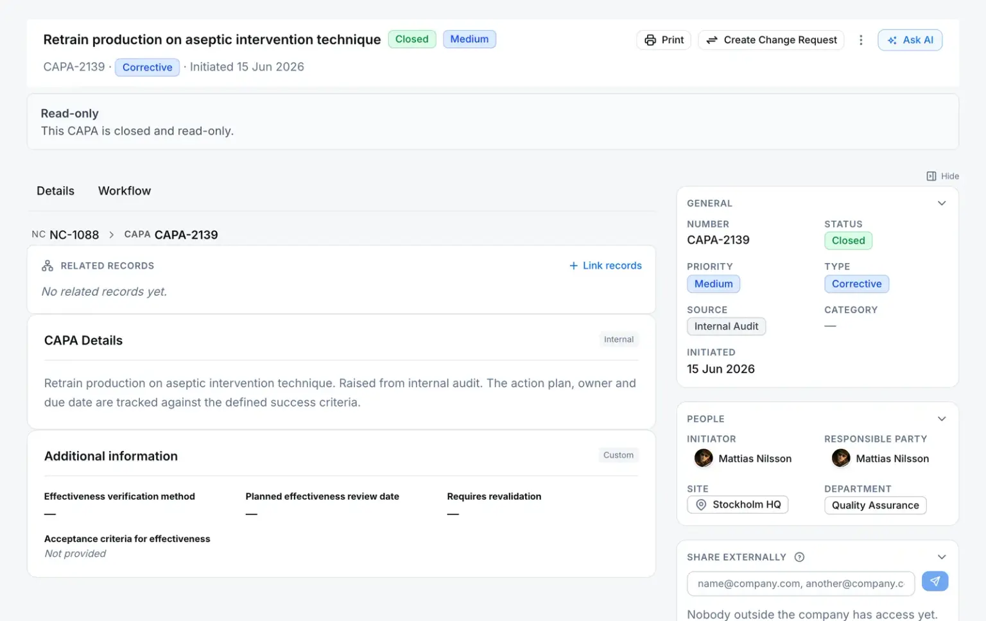
Task: Click the Responsible Party avatar
Action: [x=841, y=458]
